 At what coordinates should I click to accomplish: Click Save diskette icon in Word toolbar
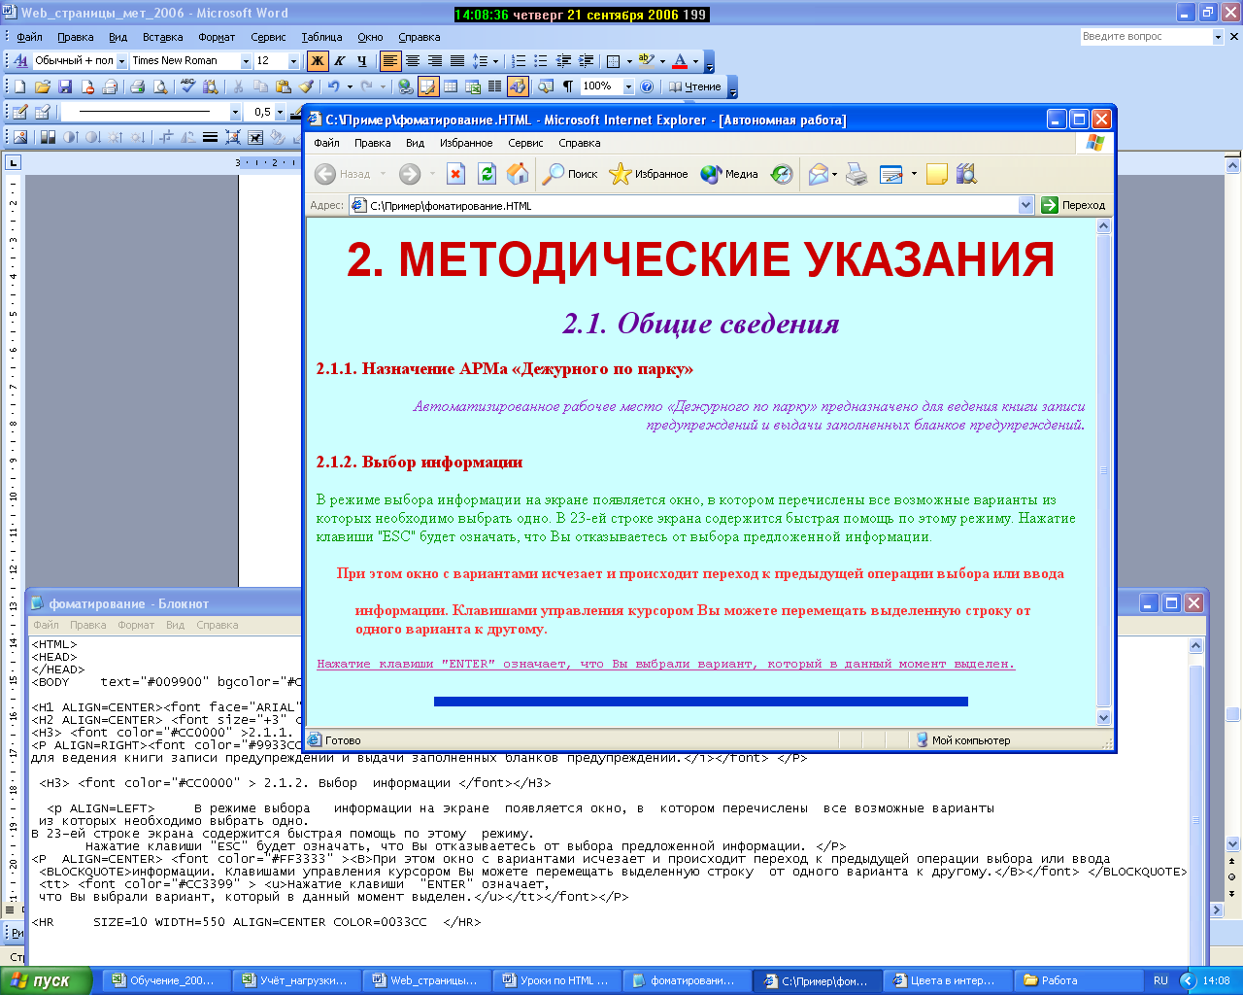(x=65, y=86)
